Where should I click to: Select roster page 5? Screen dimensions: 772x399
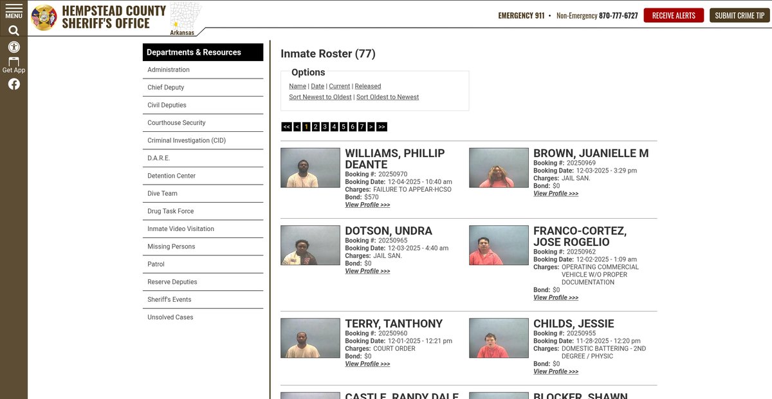tap(344, 127)
